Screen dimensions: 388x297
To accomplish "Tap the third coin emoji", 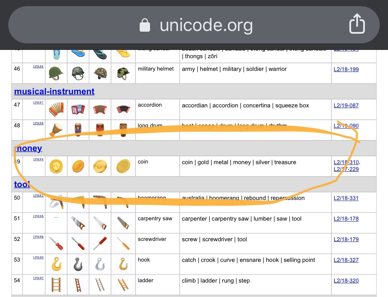I will 100,166.
